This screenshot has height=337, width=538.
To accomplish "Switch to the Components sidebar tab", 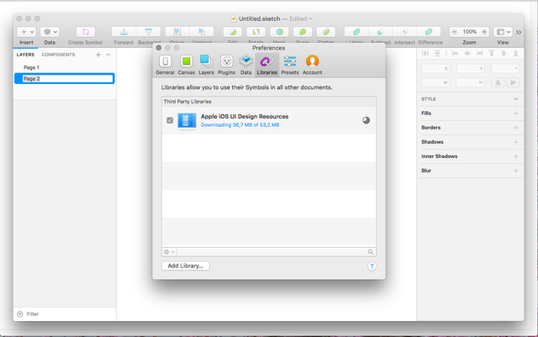I will pyautogui.click(x=58, y=55).
